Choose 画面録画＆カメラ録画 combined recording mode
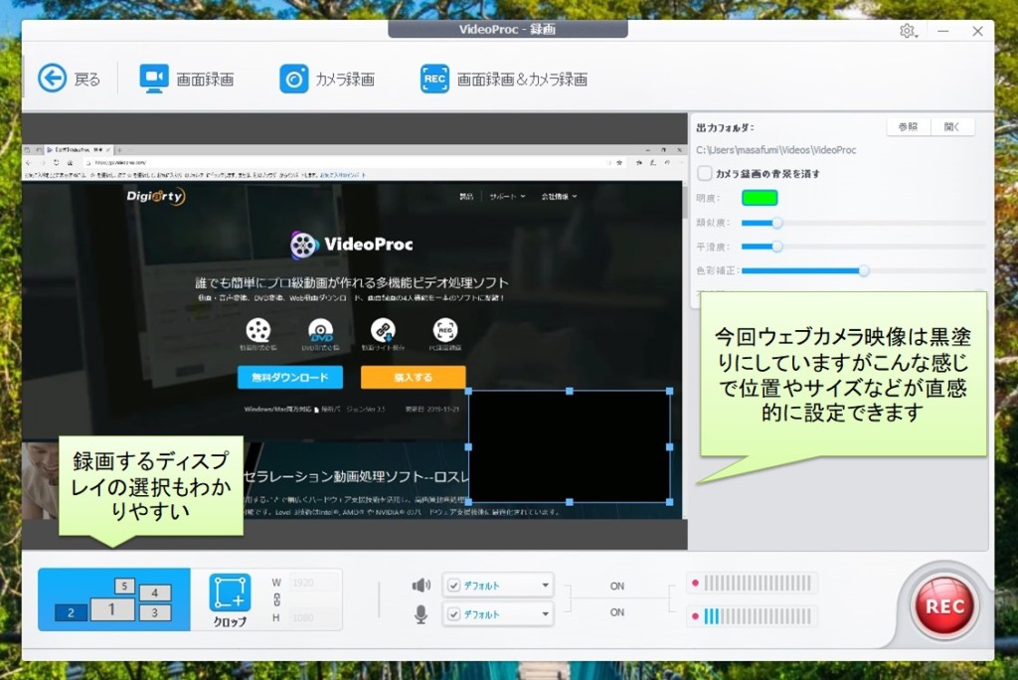The height and width of the screenshot is (680, 1018). coord(504,79)
